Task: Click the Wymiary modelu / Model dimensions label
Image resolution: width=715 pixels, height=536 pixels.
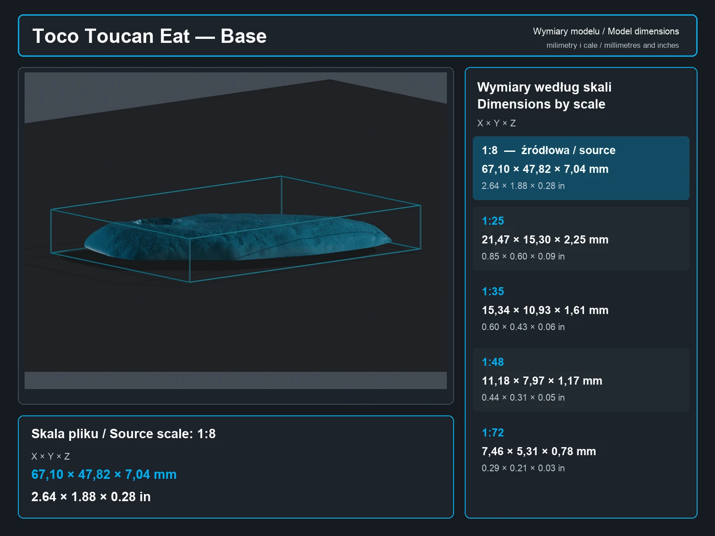Action: [606, 31]
